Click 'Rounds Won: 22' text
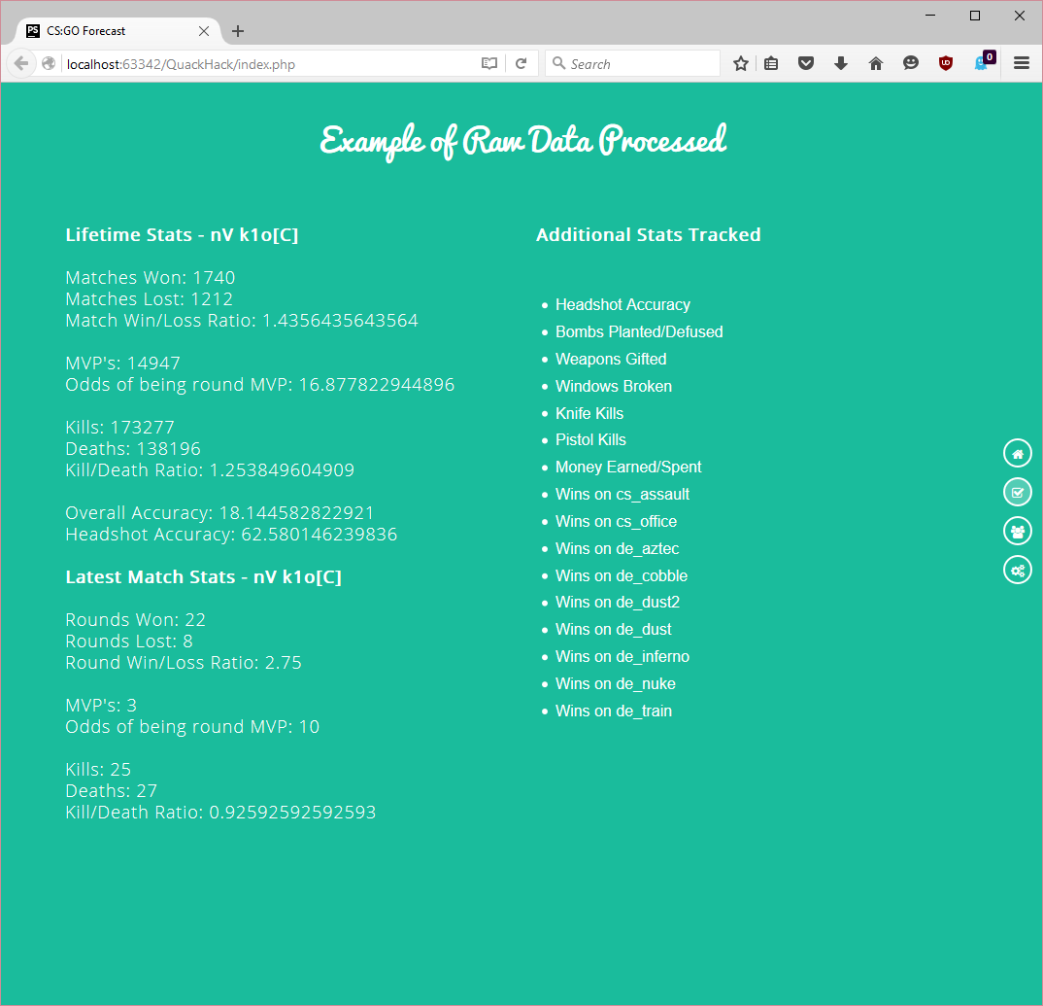Image resolution: width=1043 pixels, height=1006 pixels. [x=136, y=620]
